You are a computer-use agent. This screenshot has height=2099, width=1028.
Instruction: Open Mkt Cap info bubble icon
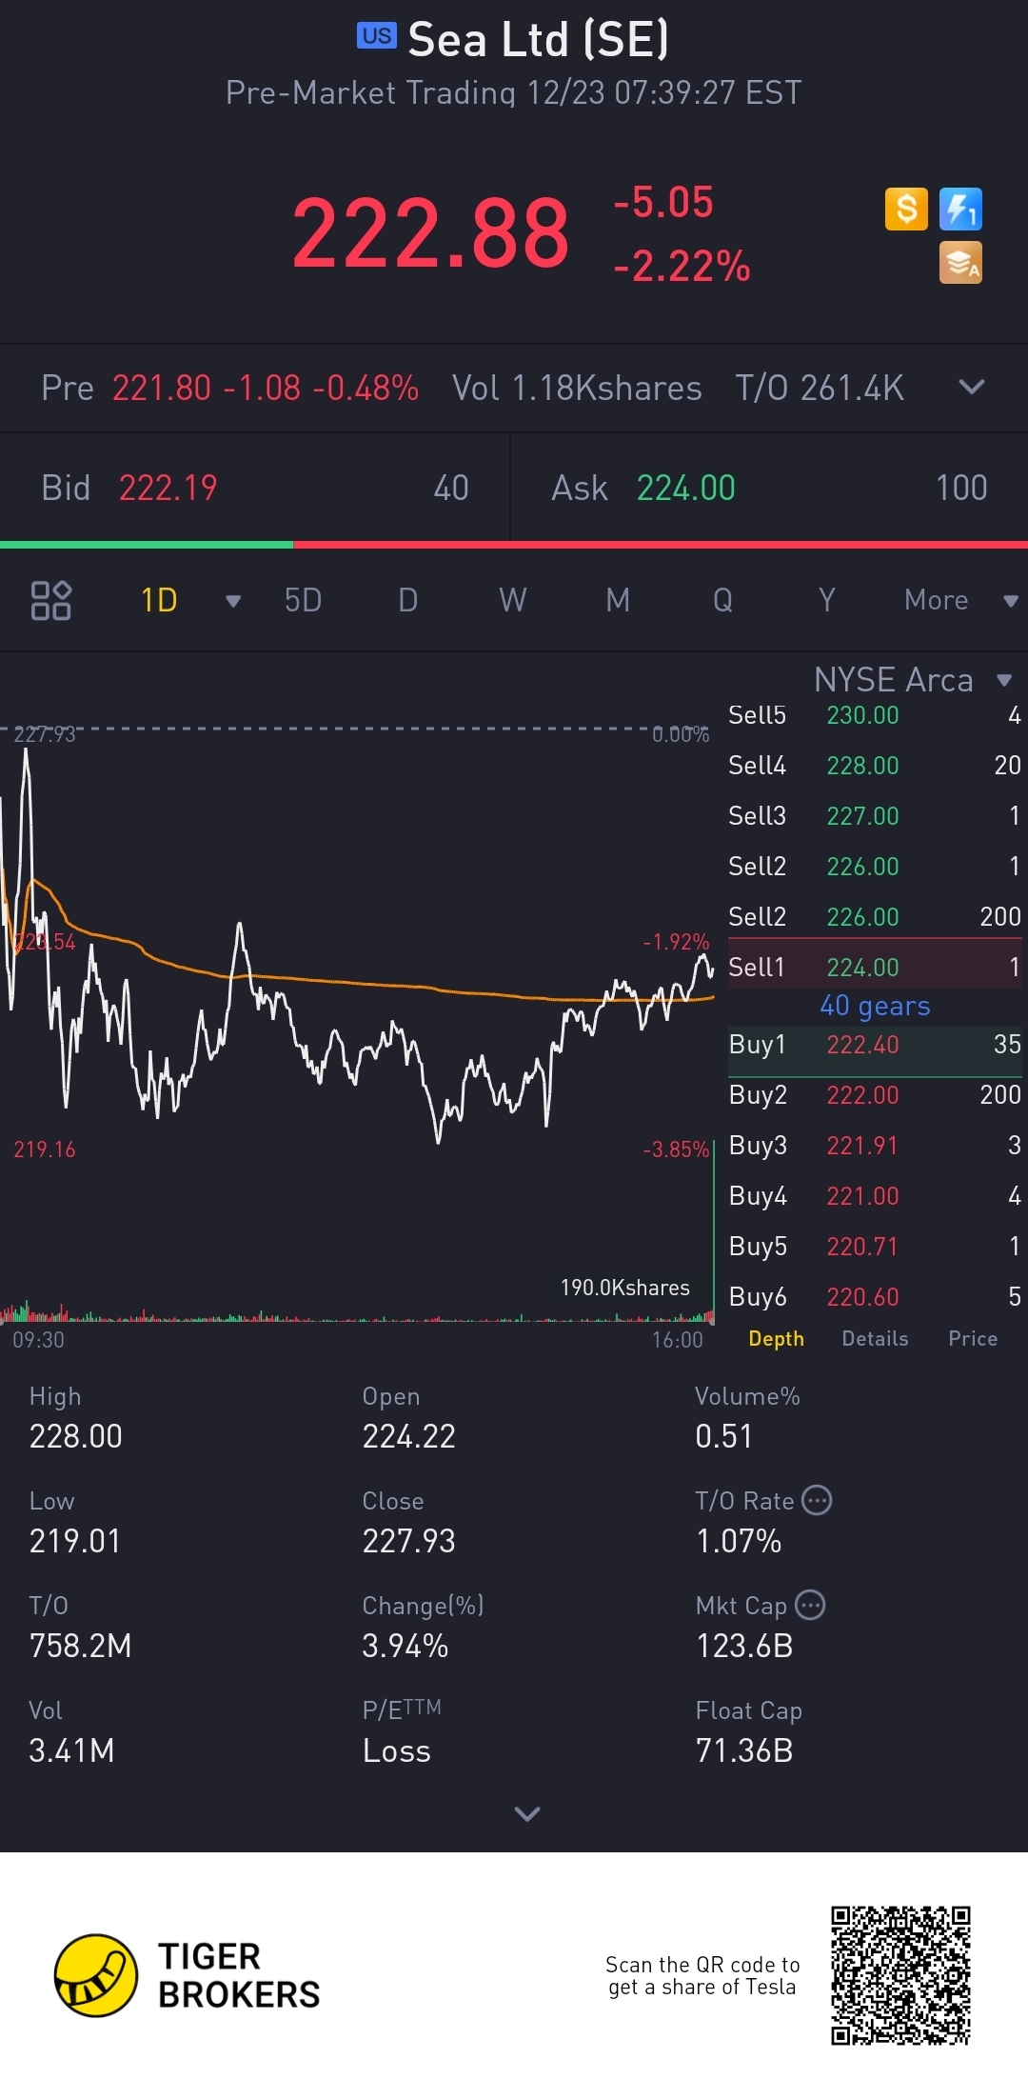point(810,1605)
